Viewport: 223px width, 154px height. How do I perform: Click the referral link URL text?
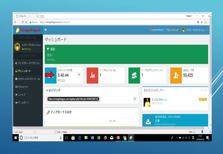point(73,99)
